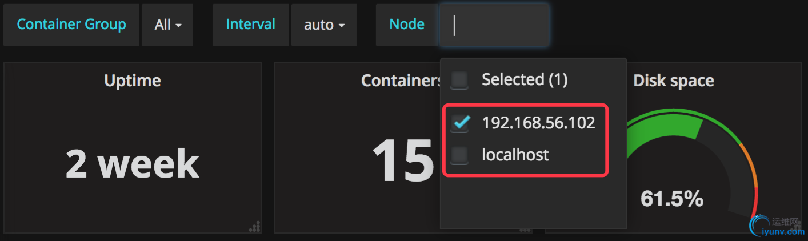Expand the Interval "auto" dropdown
This screenshot has width=808, height=241.
[324, 25]
